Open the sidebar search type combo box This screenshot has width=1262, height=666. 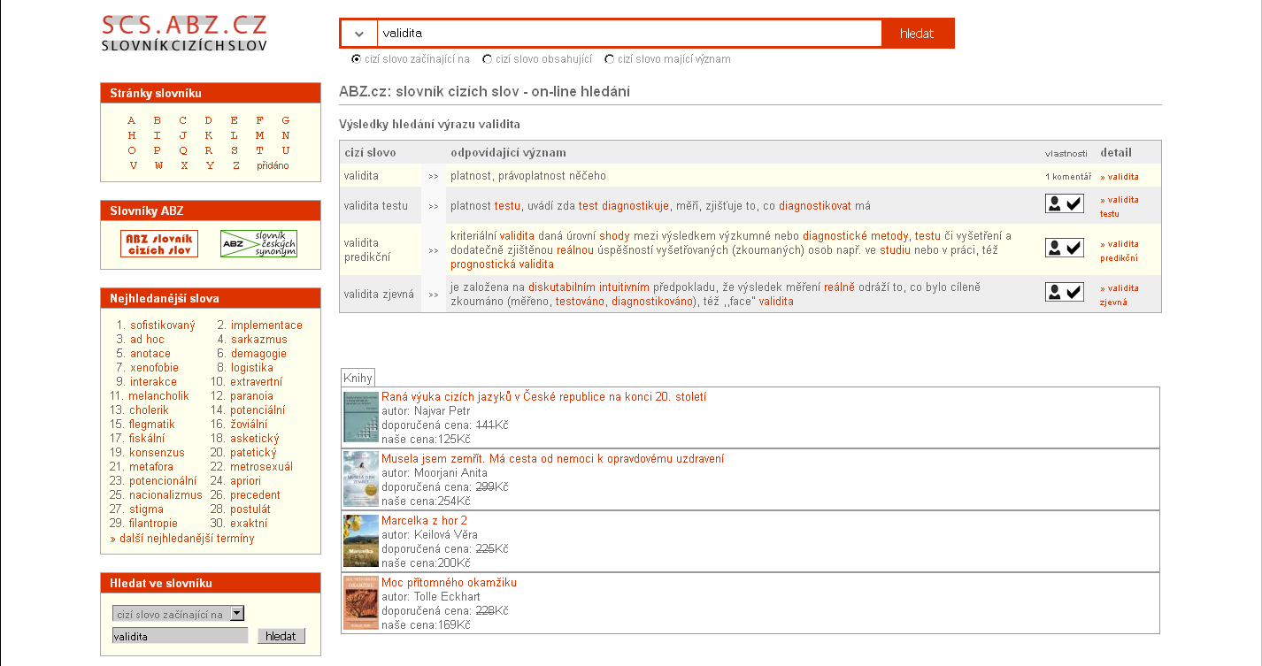(x=178, y=614)
